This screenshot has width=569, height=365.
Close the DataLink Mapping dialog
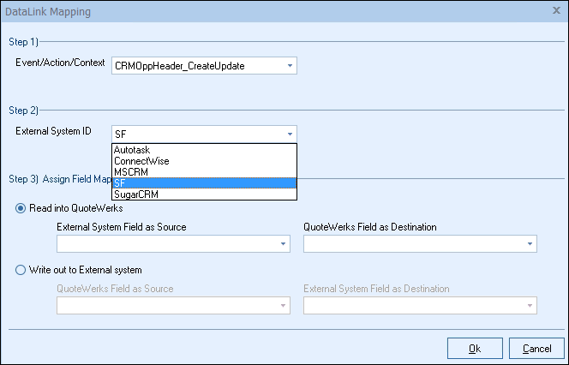(x=554, y=12)
